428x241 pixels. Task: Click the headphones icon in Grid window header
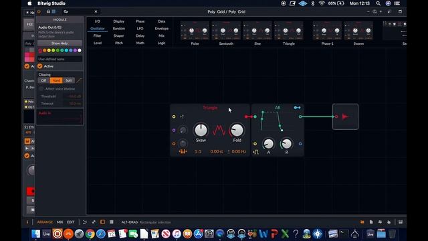pos(48,11)
